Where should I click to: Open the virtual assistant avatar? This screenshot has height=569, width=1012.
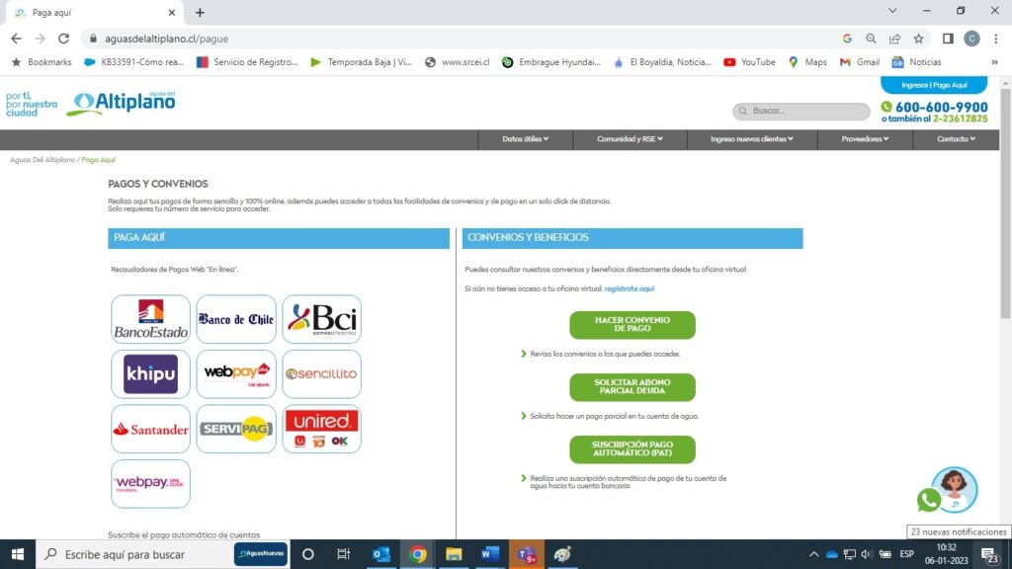956,488
